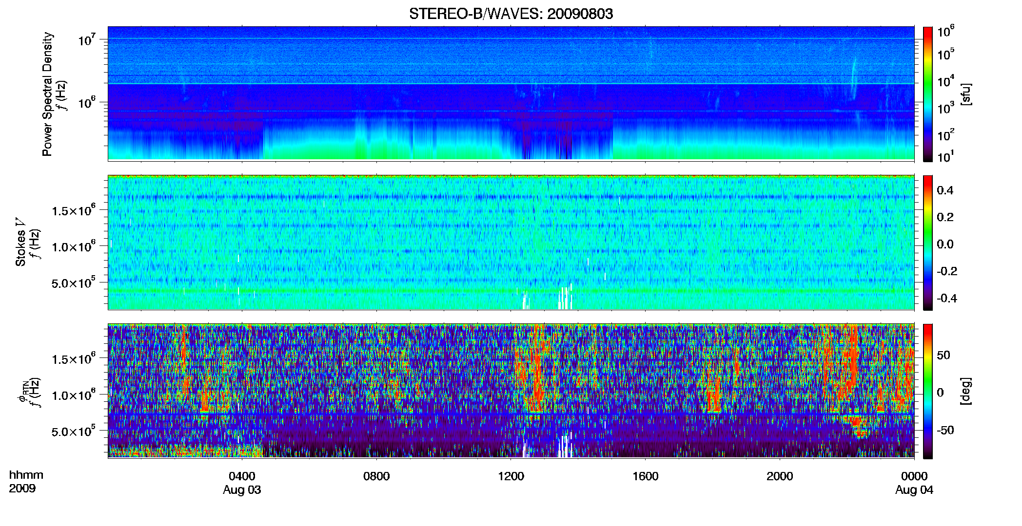Image resolution: width=1022 pixels, height=526 pixels.
Task: Click the top panel [sfu] colorbar unit label
Action: [x=966, y=94]
